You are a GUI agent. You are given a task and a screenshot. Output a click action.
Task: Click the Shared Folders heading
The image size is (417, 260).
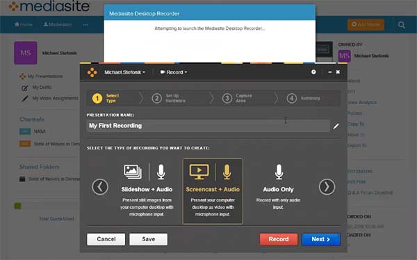[x=40, y=167]
